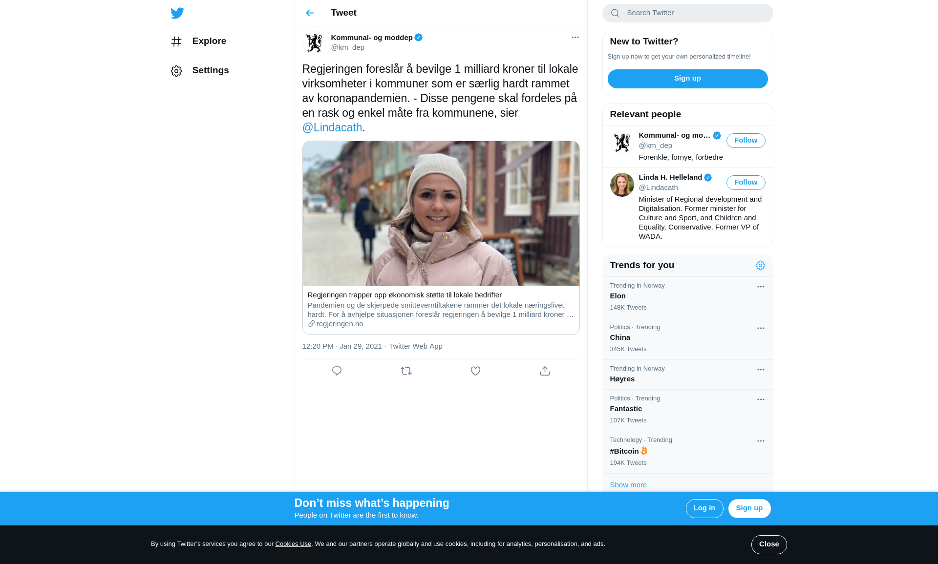
Task: Reply to the tweet with comment icon
Action: tap(337, 371)
